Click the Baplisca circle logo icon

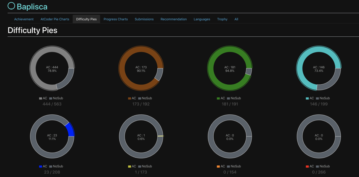11,6
